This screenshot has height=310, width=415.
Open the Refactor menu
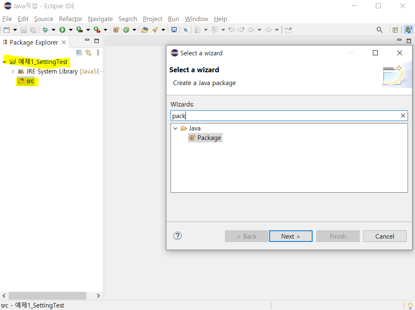tap(71, 19)
